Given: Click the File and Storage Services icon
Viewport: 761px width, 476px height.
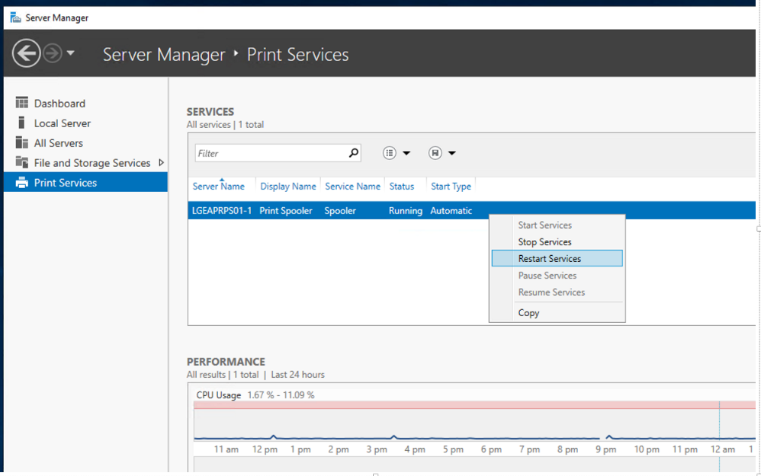Looking at the screenshot, I should pyautogui.click(x=22, y=162).
